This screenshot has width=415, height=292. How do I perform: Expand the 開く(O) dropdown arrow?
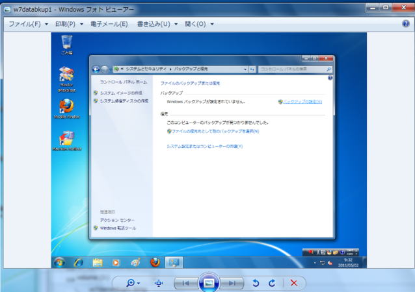pyautogui.click(x=212, y=24)
